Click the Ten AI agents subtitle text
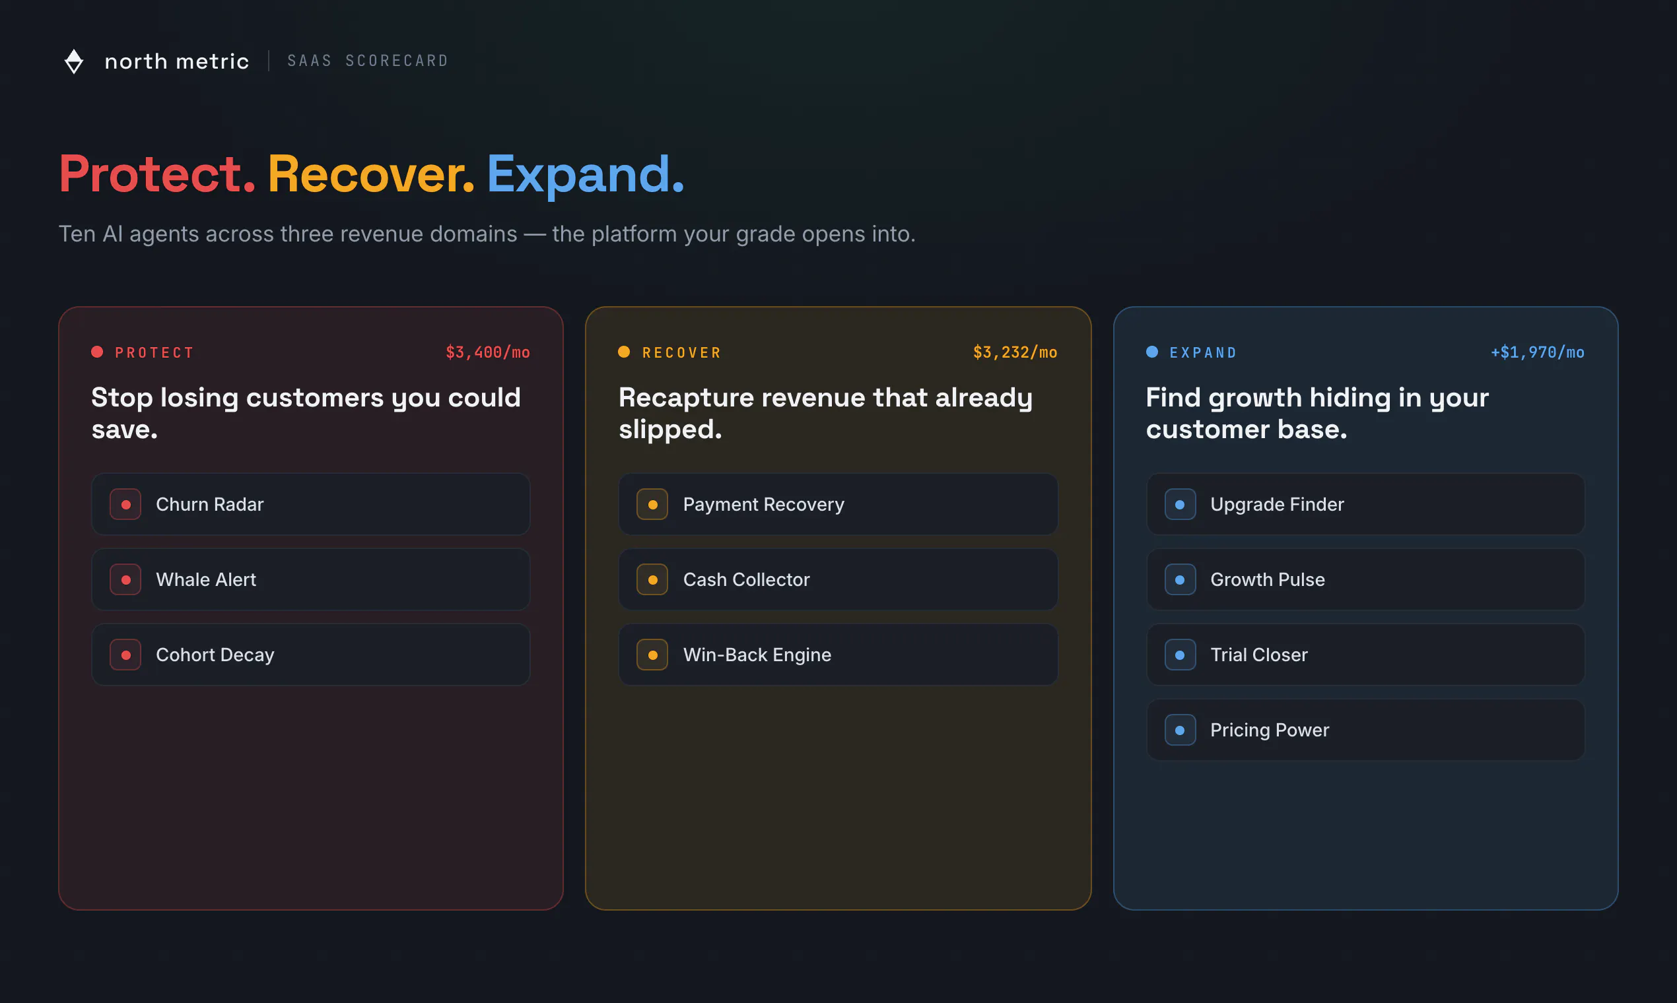Viewport: 1677px width, 1003px height. tap(487, 234)
